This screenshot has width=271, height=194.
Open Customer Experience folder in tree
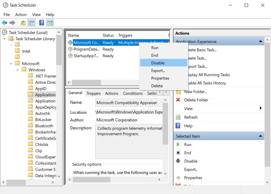click(x=46, y=169)
